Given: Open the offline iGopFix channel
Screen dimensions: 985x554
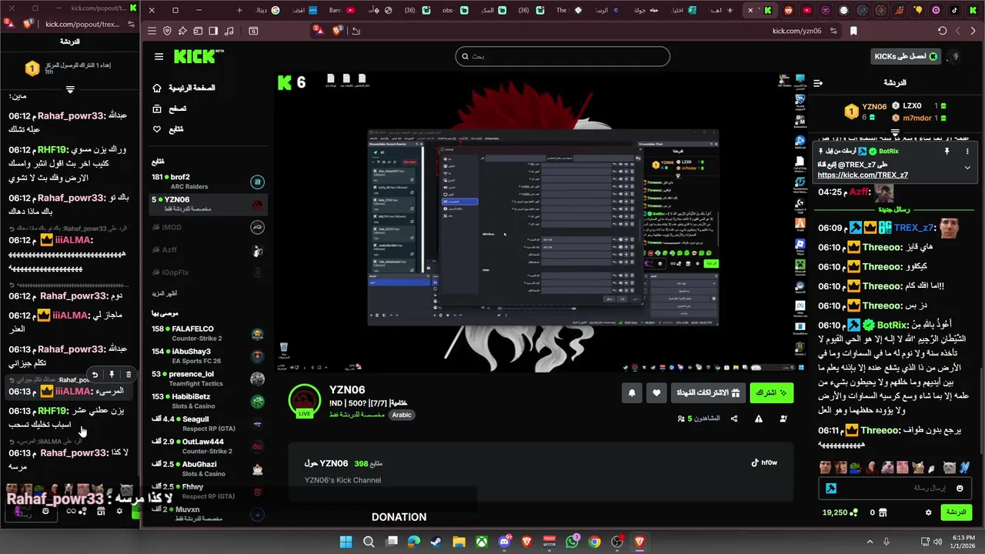Looking at the screenshot, I should point(208,272).
